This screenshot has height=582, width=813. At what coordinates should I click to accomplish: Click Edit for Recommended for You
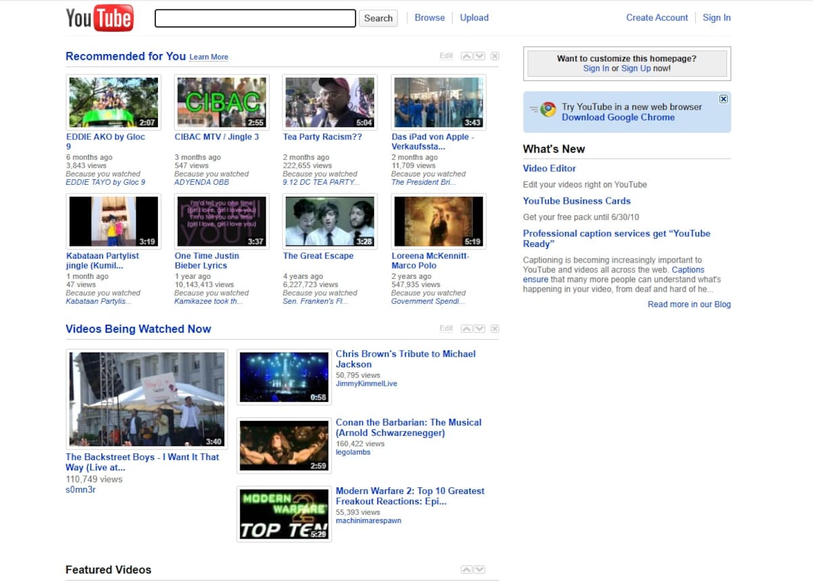(x=446, y=56)
